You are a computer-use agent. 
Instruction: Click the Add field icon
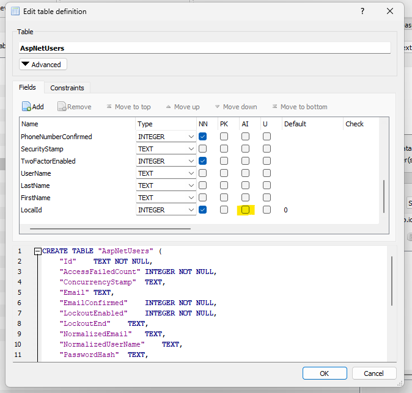(26, 107)
